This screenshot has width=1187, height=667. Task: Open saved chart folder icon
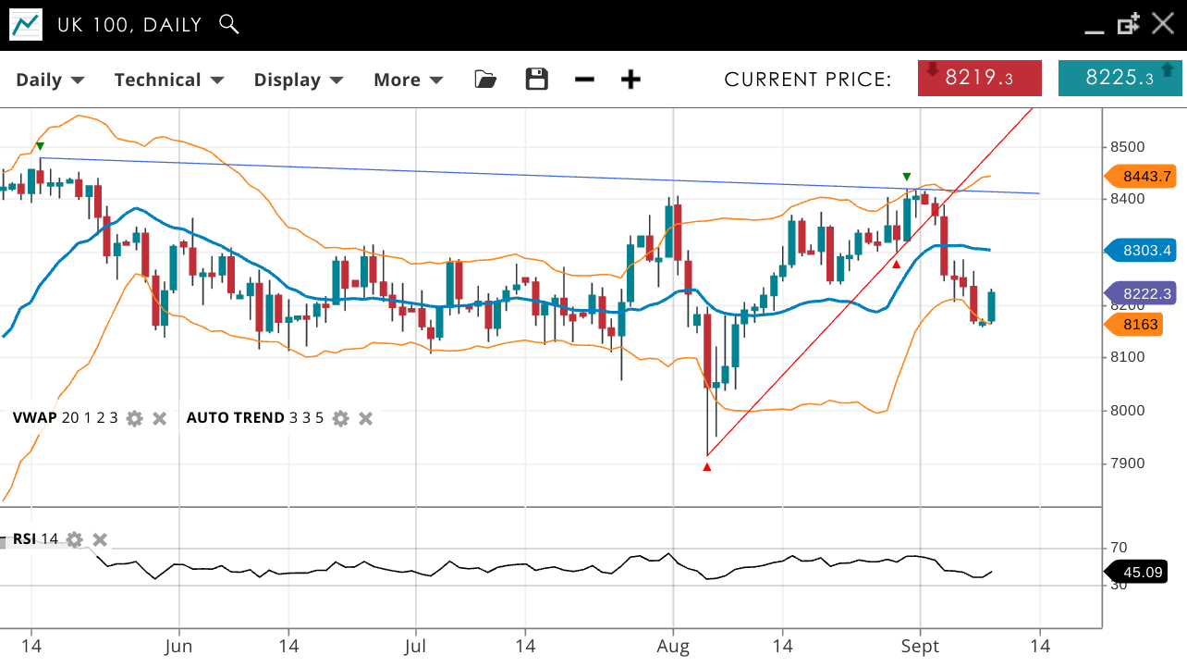tap(485, 80)
